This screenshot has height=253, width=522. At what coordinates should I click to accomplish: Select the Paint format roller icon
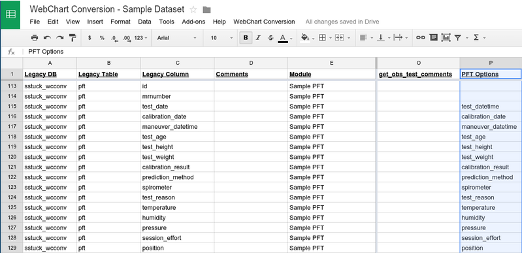pyautogui.click(x=73, y=38)
